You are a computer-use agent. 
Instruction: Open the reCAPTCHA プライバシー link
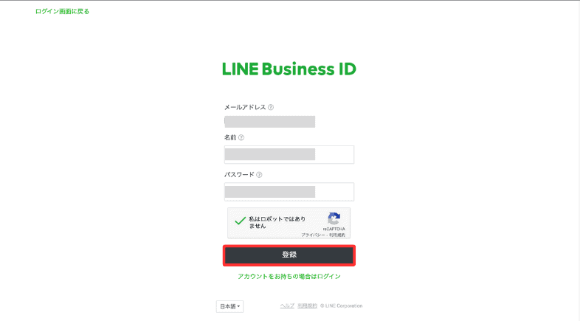314,235
